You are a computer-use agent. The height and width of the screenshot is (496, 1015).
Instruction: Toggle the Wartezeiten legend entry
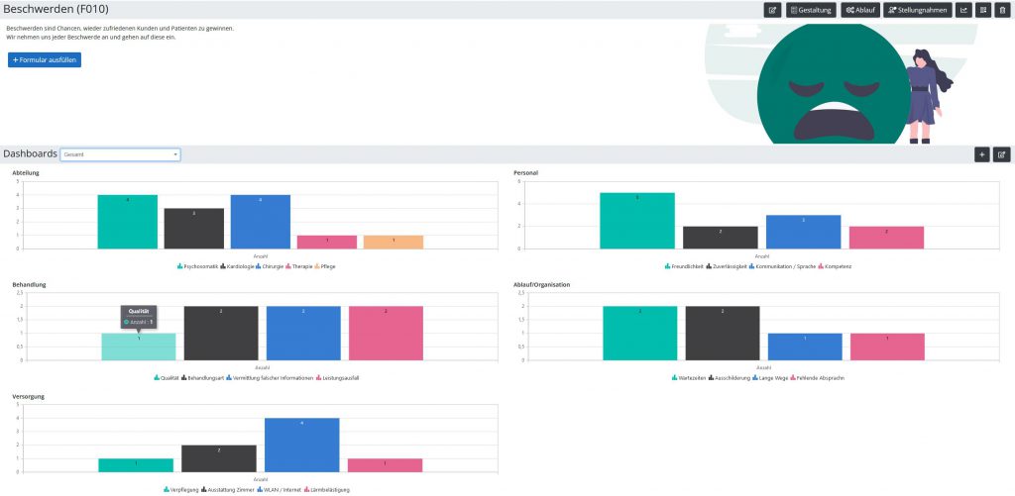click(x=689, y=377)
